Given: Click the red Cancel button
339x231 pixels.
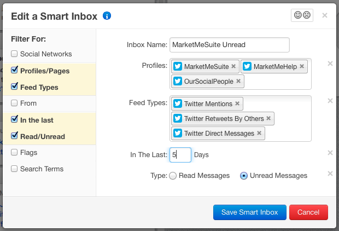Looking at the screenshot, I should pos(308,212).
